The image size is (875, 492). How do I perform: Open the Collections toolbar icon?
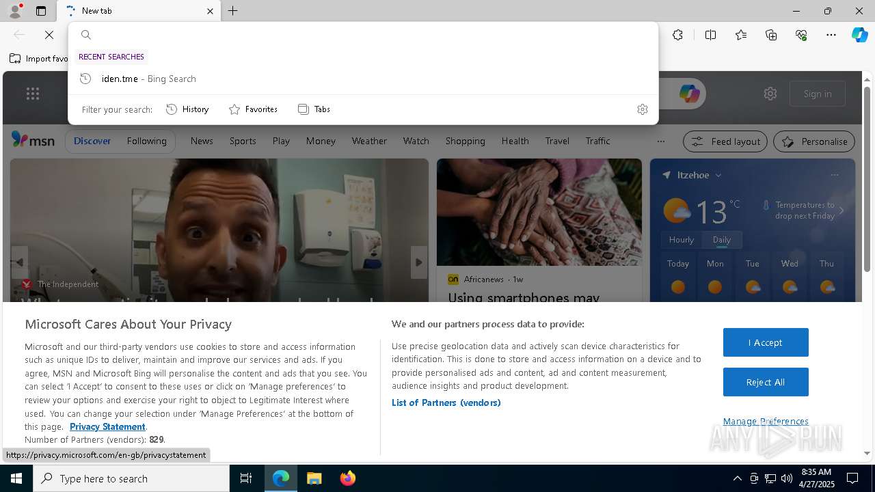(771, 35)
